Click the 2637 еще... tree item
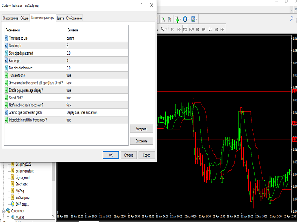 click(x=22, y=204)
